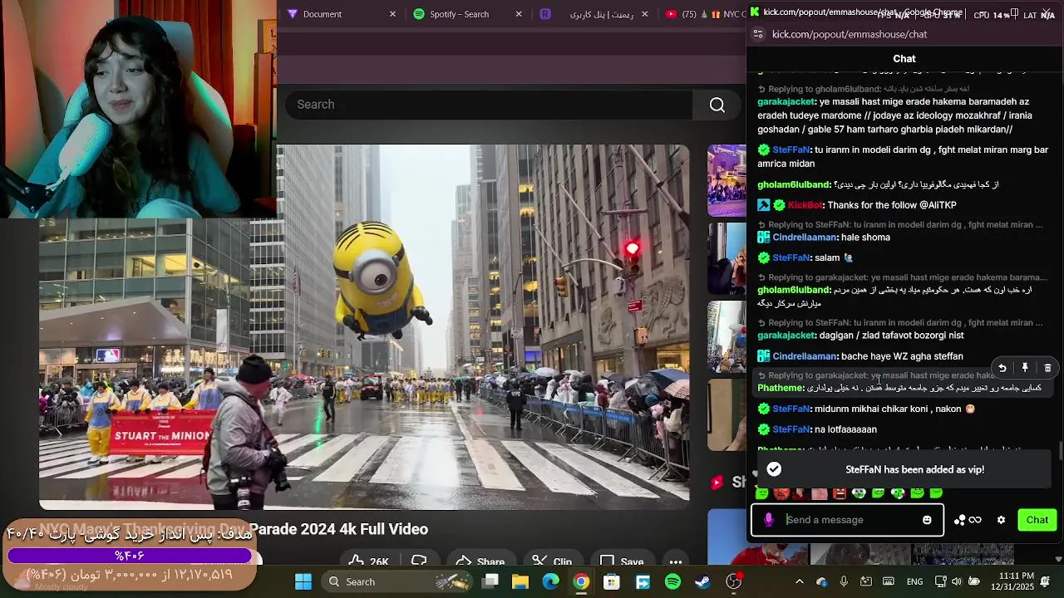Viewport: 1064px width, 598px height.
Task: Delete the hovered Phatheme chat message
Action: click(1047, 368)
